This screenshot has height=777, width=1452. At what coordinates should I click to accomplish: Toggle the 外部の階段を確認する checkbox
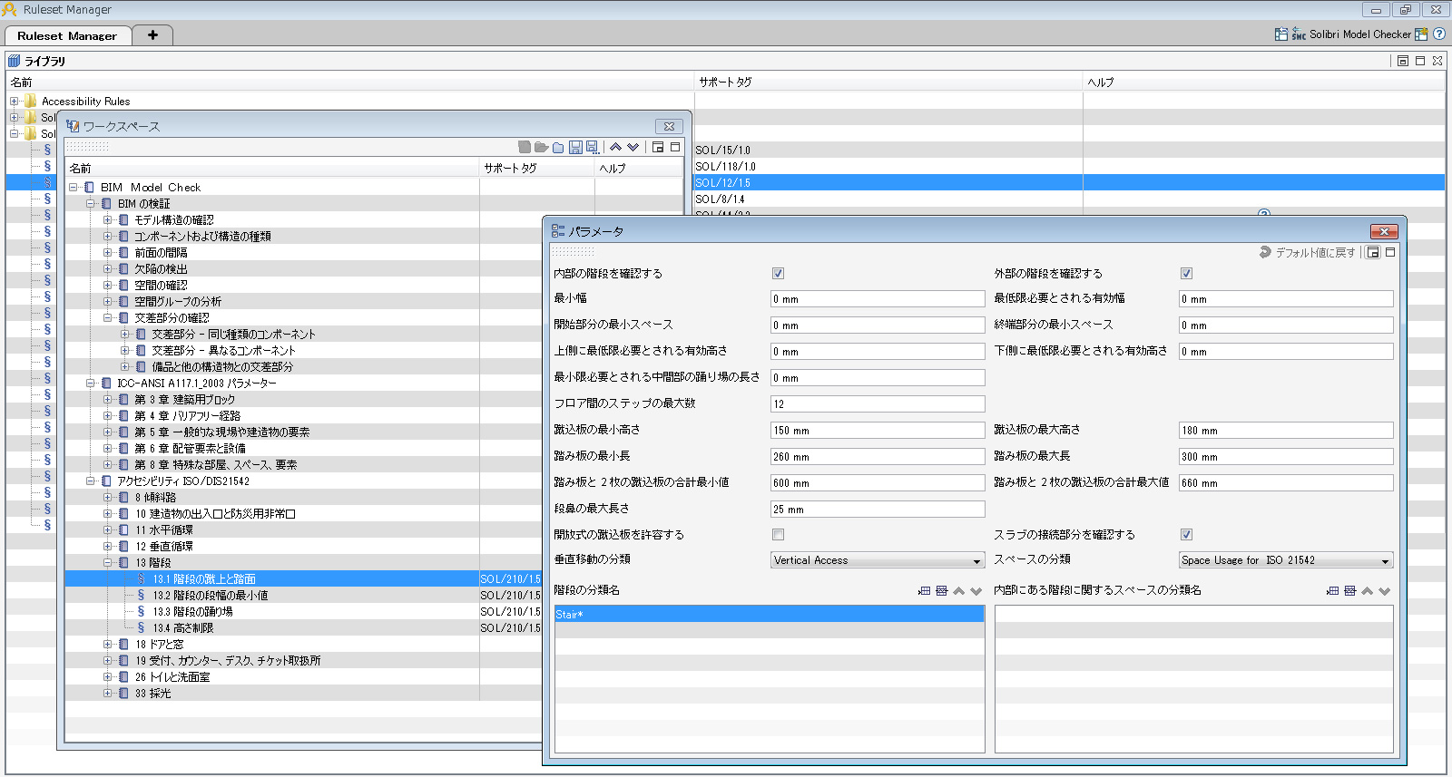click(x=1186, y=273)
